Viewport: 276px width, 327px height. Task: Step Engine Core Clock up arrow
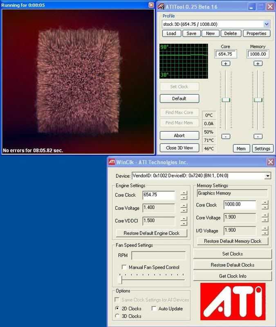[x=184, y=193]
